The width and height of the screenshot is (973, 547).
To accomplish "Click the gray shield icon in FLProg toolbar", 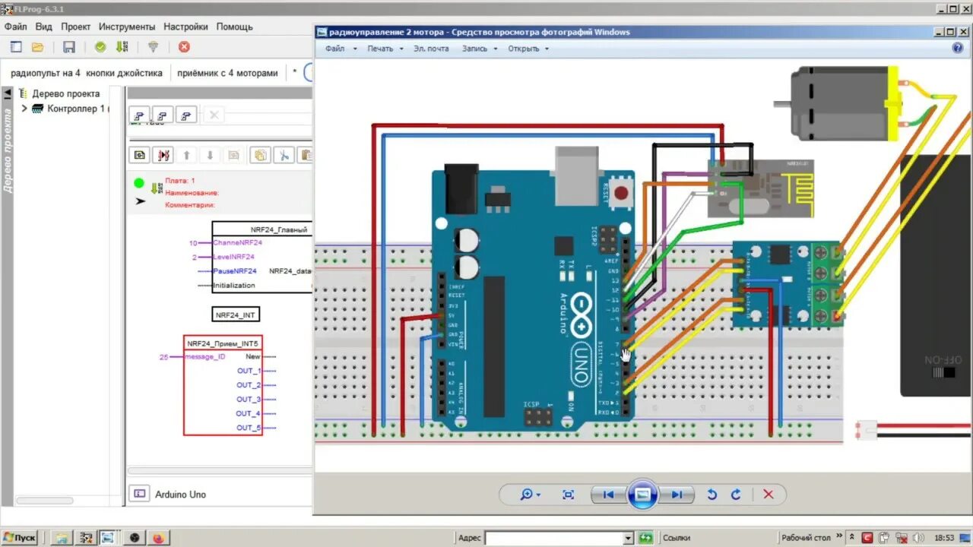I will click(153, 47).
